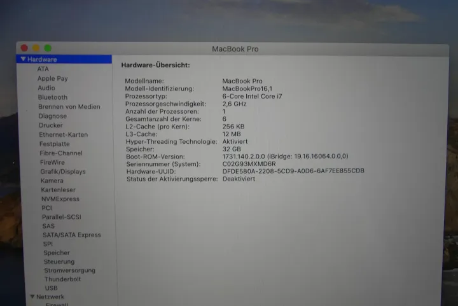Click the serial number C02G93MXMD6R

click(249, 163)
